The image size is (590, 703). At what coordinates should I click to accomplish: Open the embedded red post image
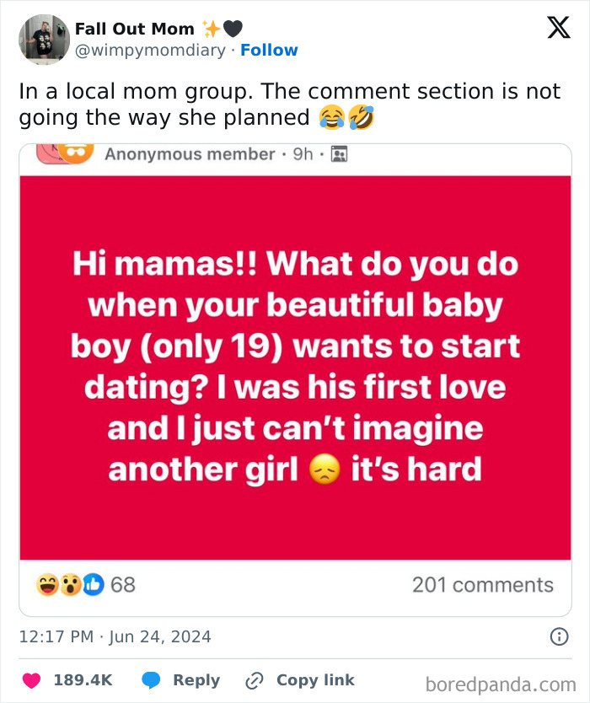(295, 362)
